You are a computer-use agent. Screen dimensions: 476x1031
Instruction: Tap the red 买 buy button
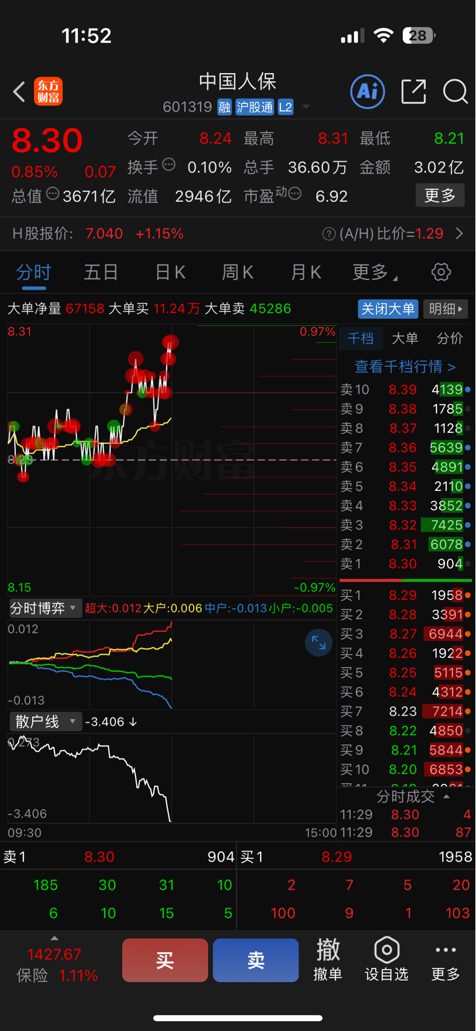click(165, 960)
